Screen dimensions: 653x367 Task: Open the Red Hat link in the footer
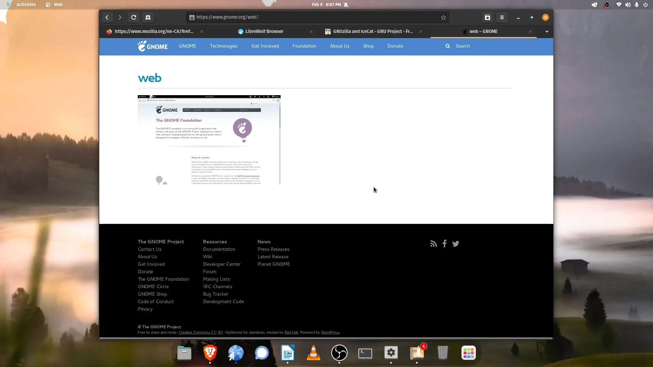point(291,333)
